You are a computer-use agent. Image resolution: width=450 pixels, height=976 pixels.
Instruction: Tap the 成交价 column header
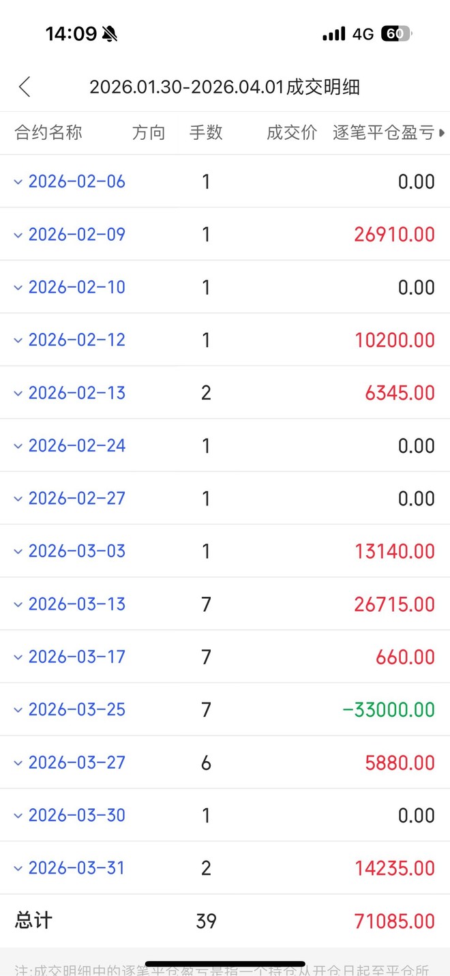[x=292, y=133]
